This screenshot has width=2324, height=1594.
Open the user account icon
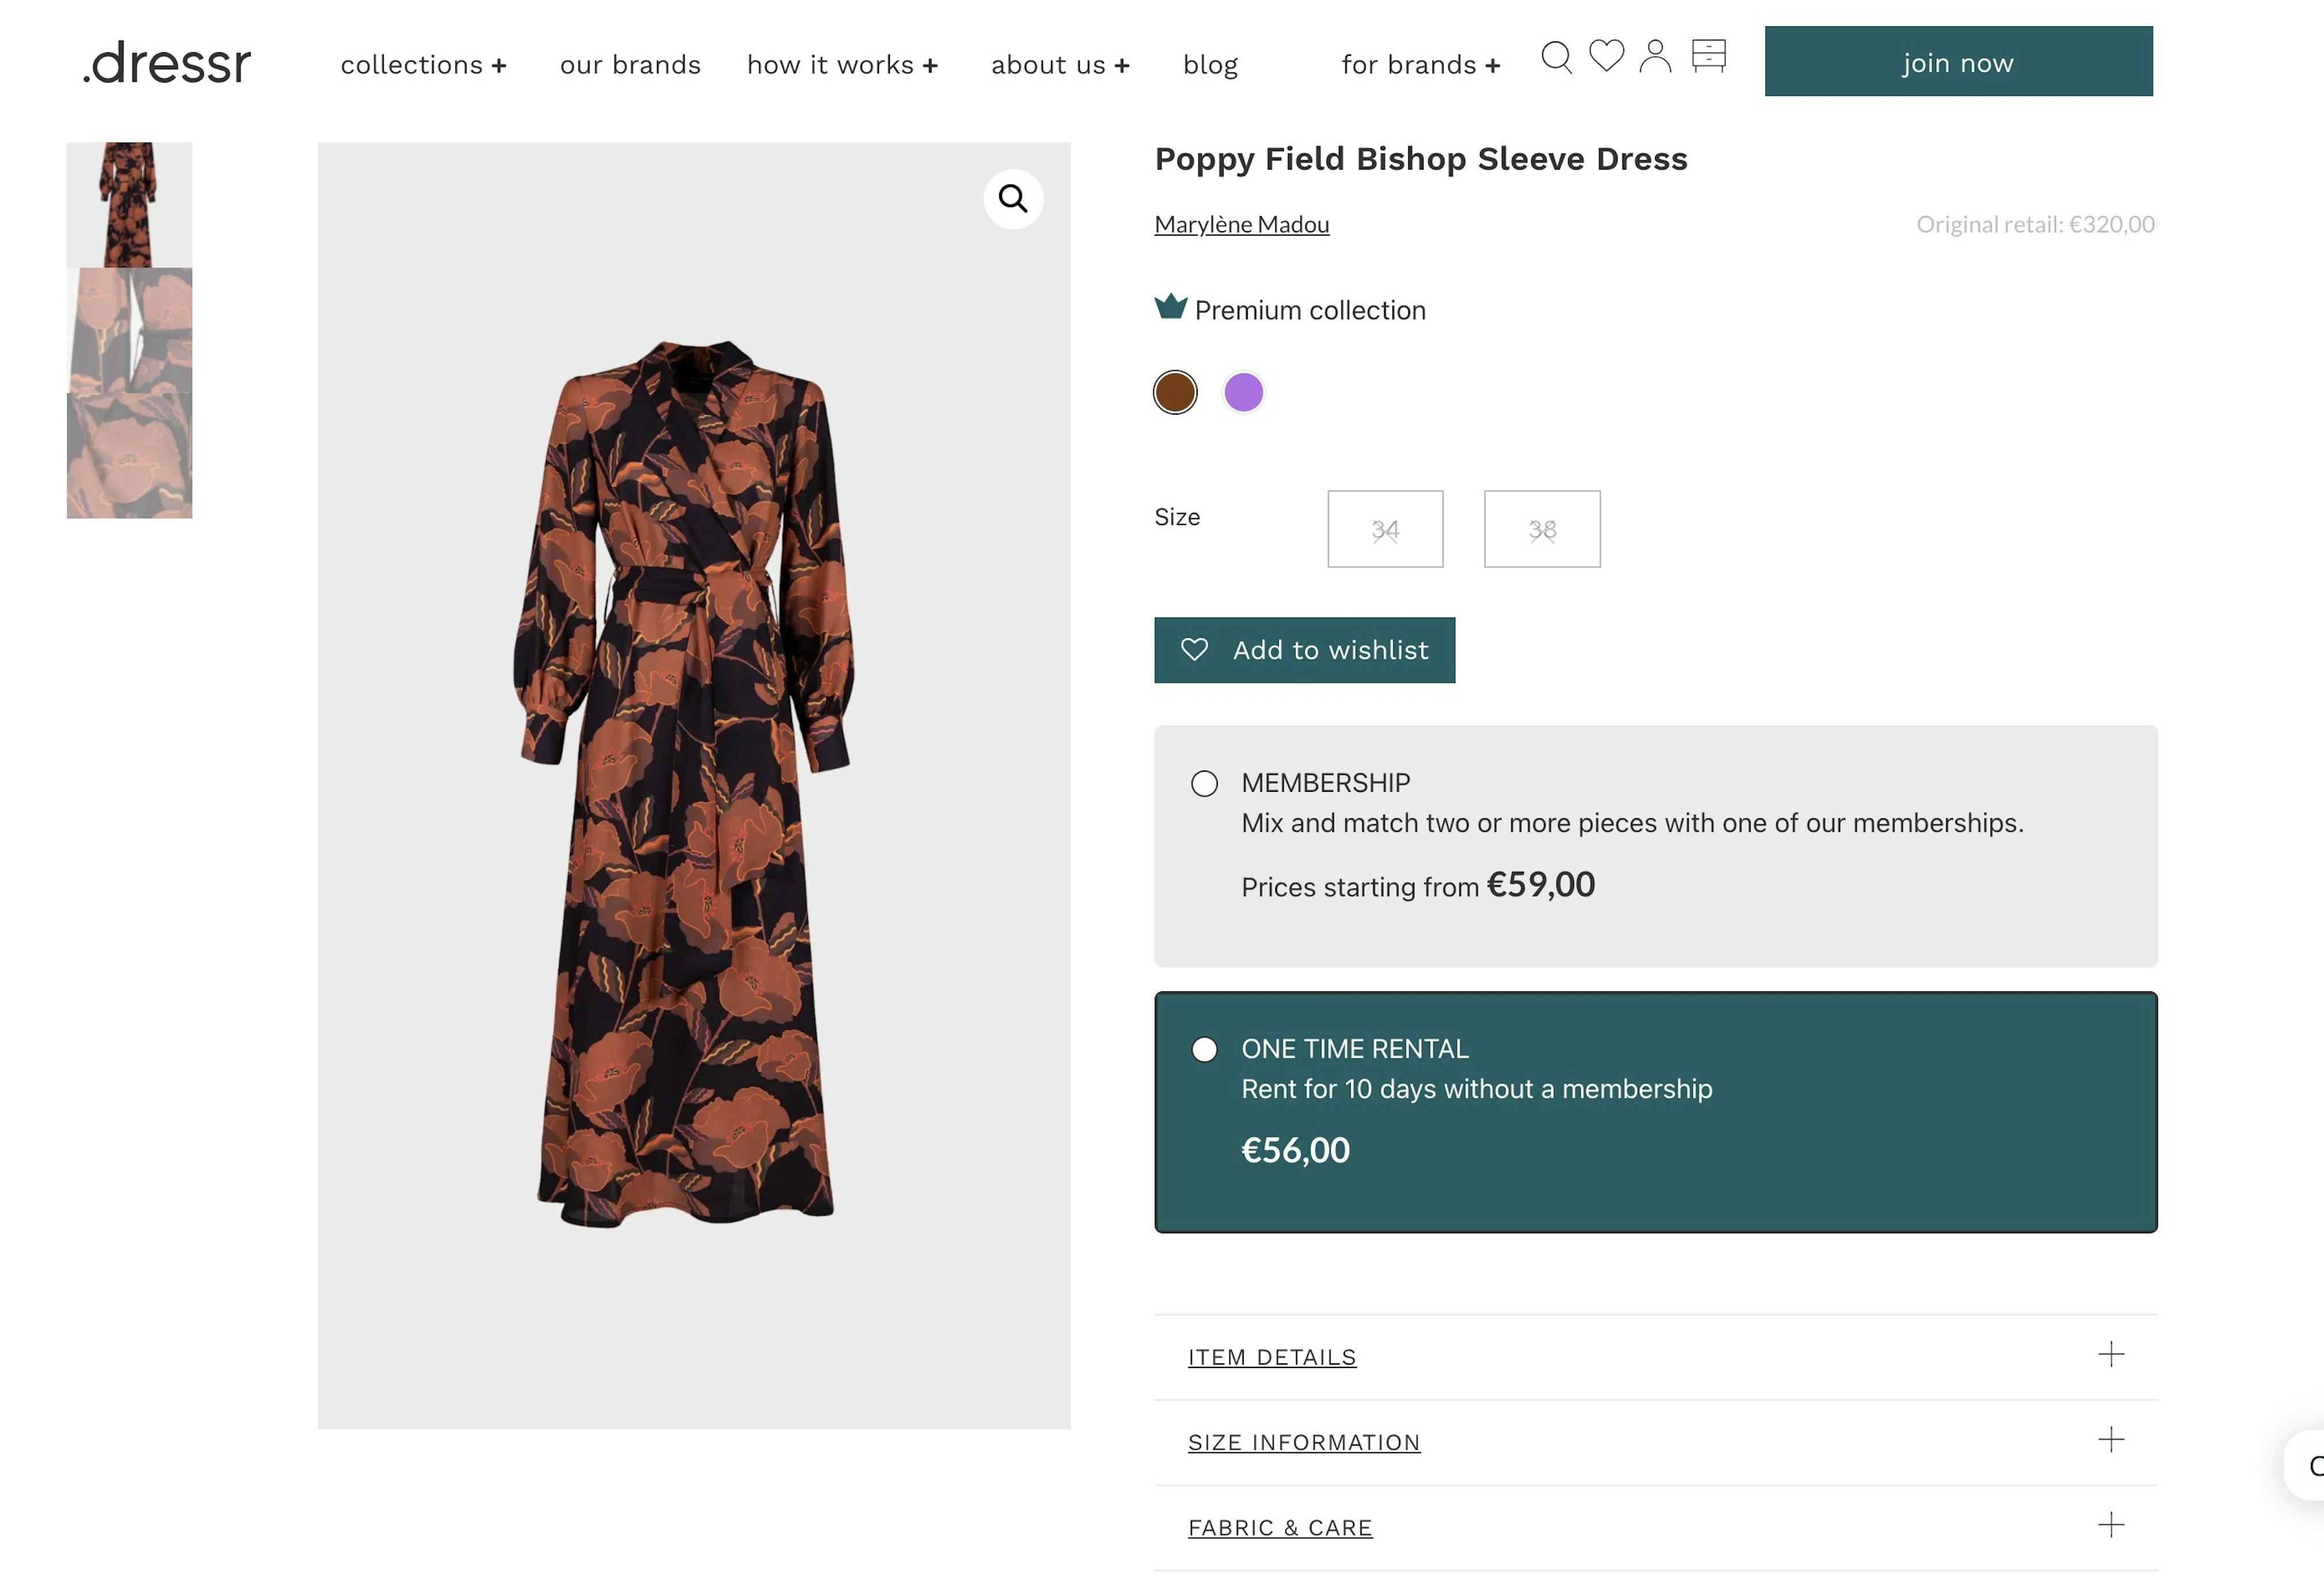(x=1655, y=56)
